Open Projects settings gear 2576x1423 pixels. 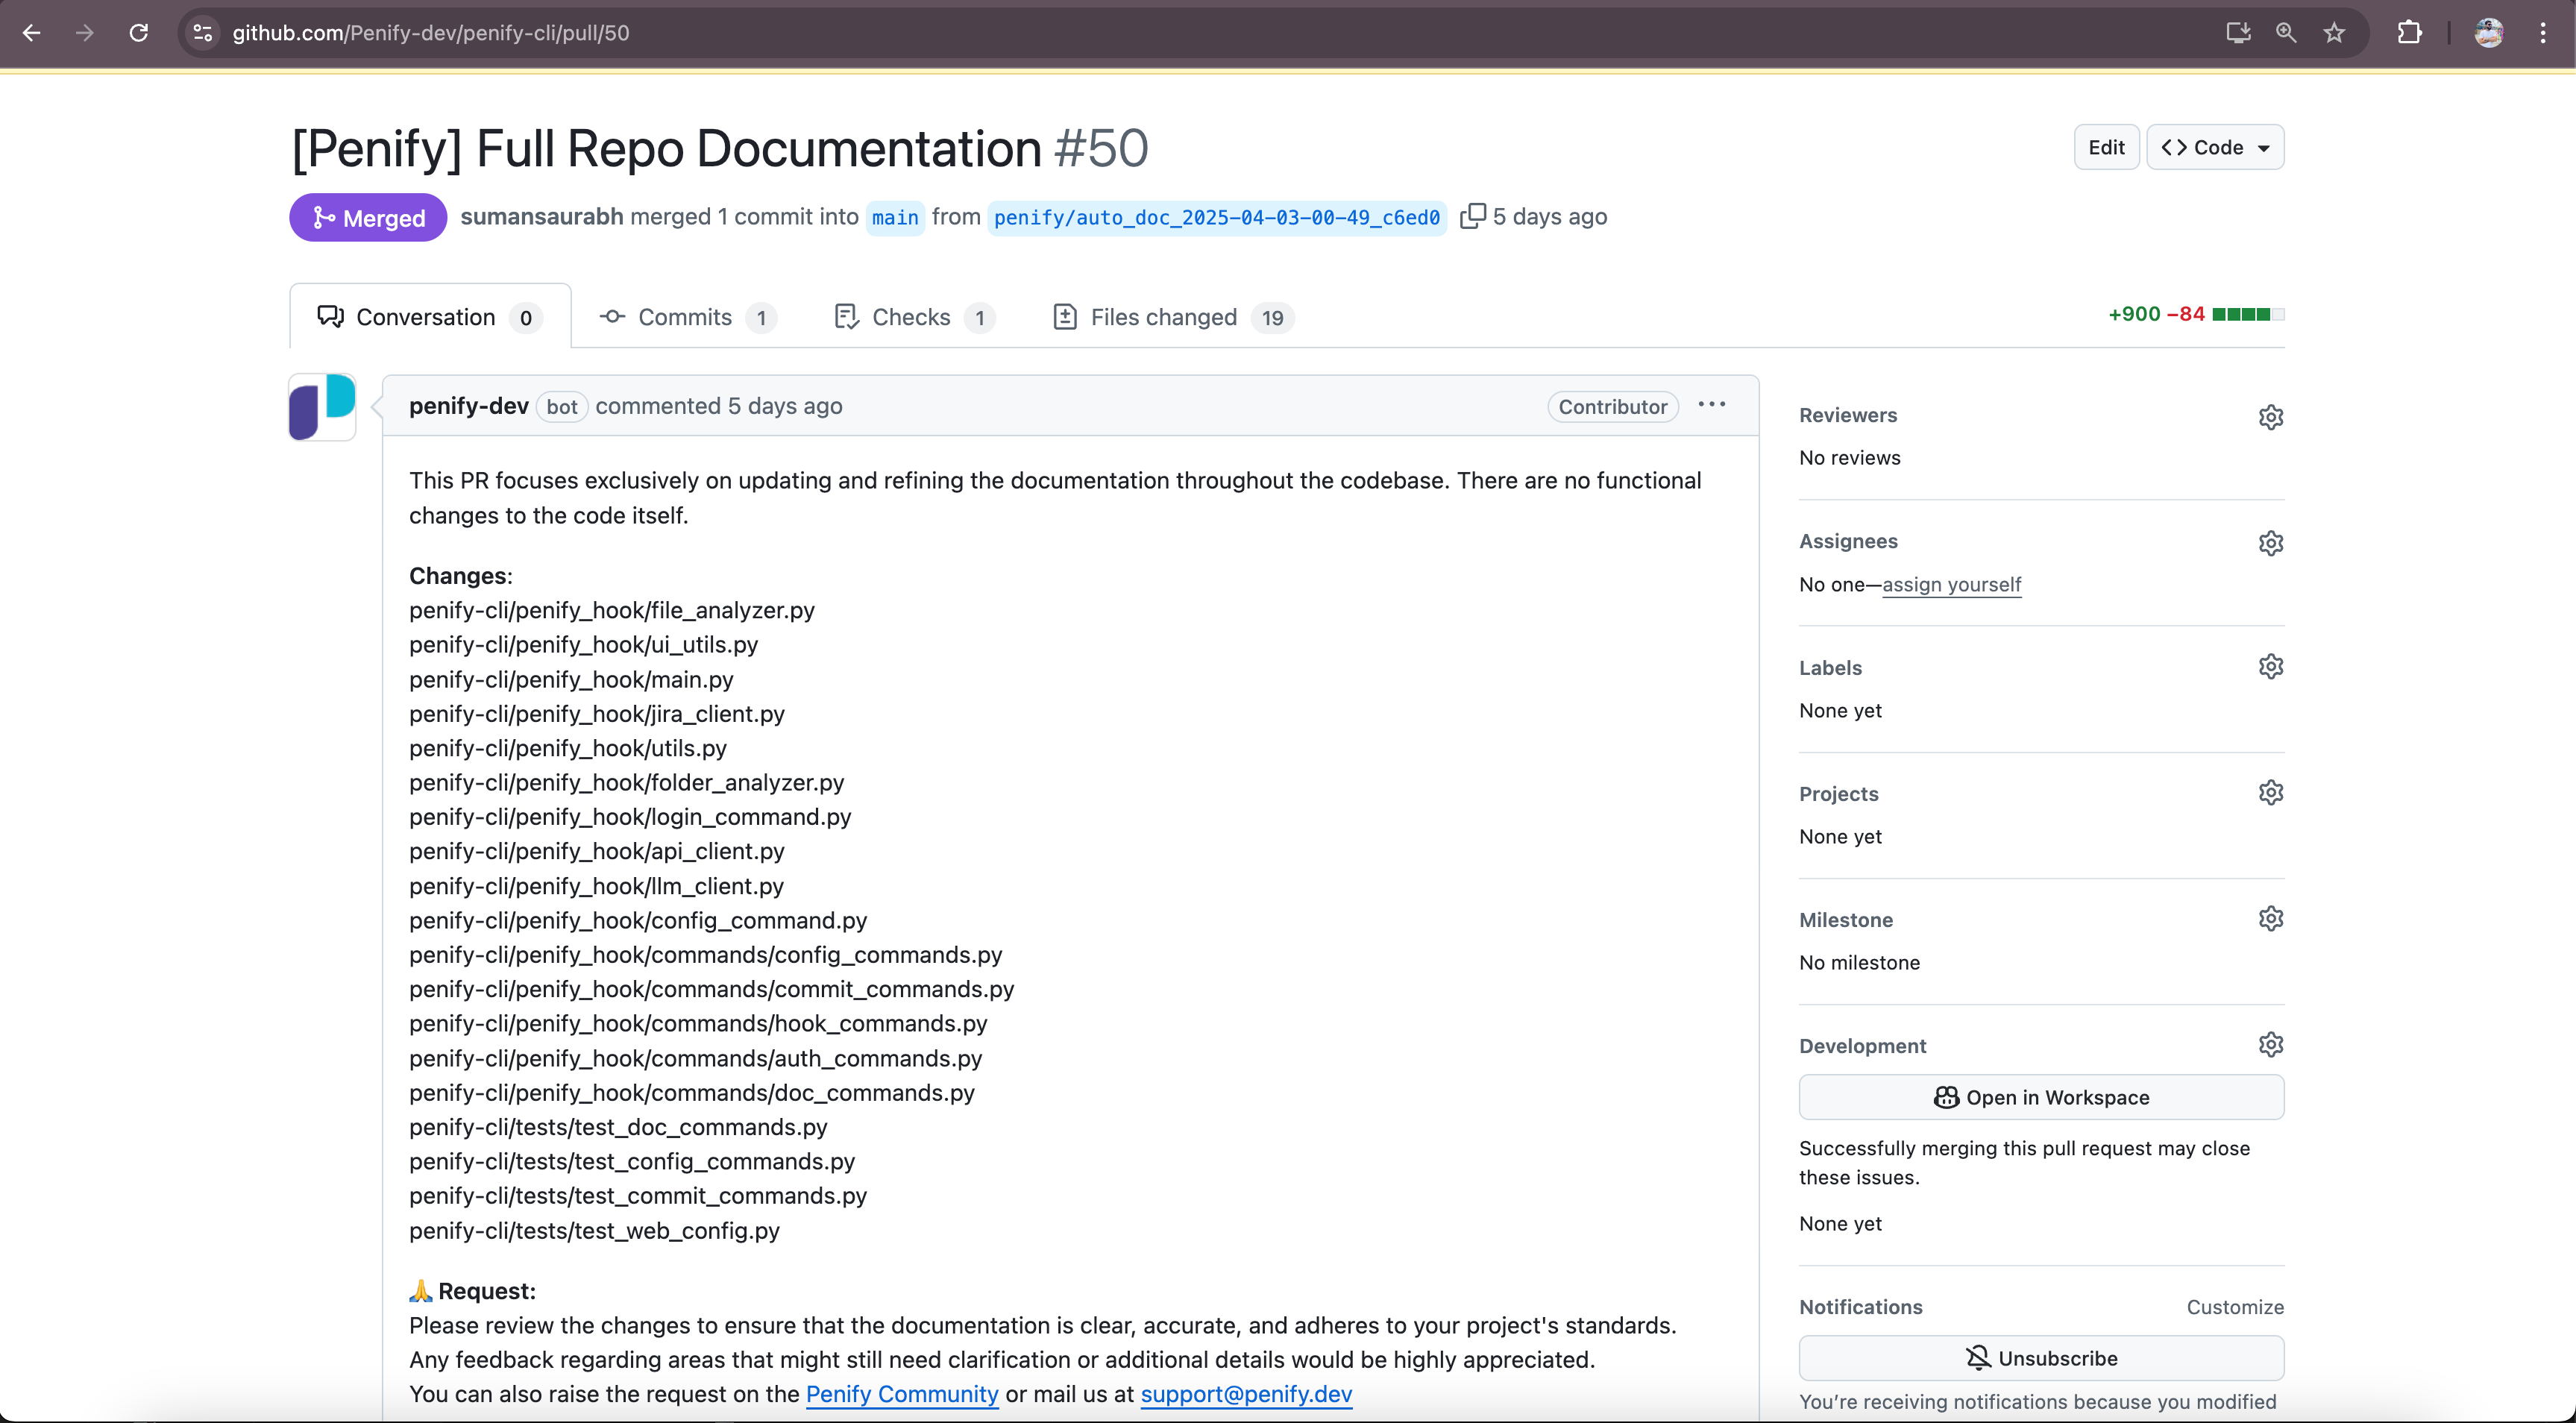point(2270,793)
